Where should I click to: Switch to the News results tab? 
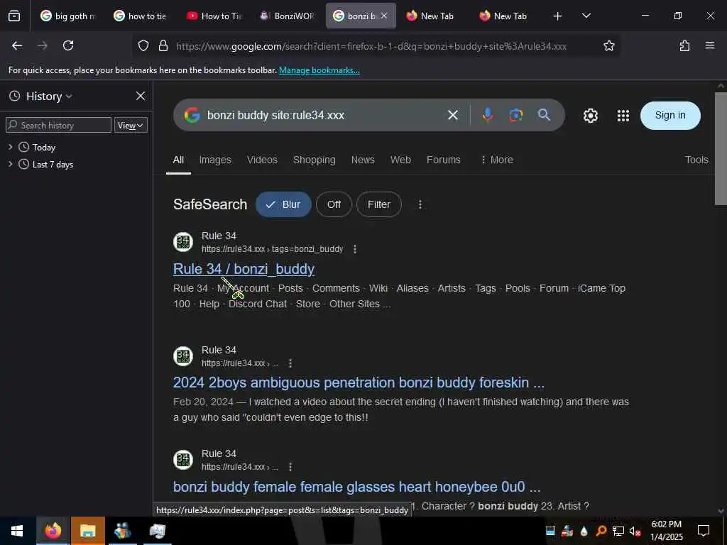pyautogui.click(x=363, y=160)
